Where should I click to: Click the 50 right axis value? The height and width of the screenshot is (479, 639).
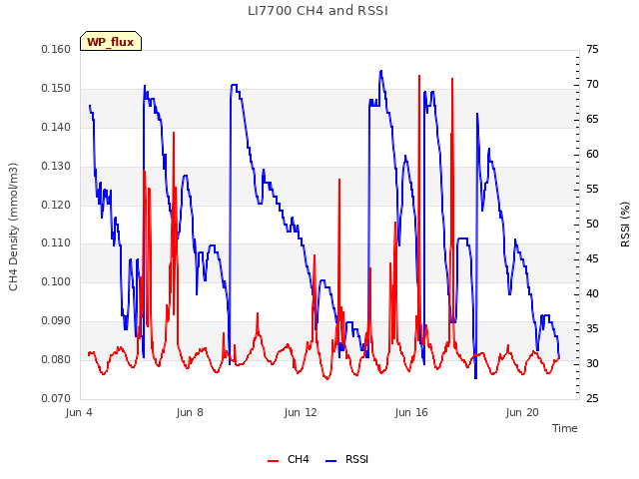tap(592, 224)
